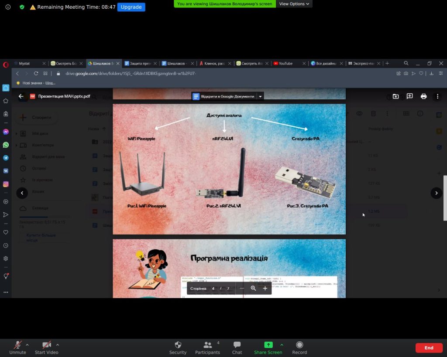Add a comment to the PDF
This screenshot has width=447, height=357.
[x=409, y=96]
